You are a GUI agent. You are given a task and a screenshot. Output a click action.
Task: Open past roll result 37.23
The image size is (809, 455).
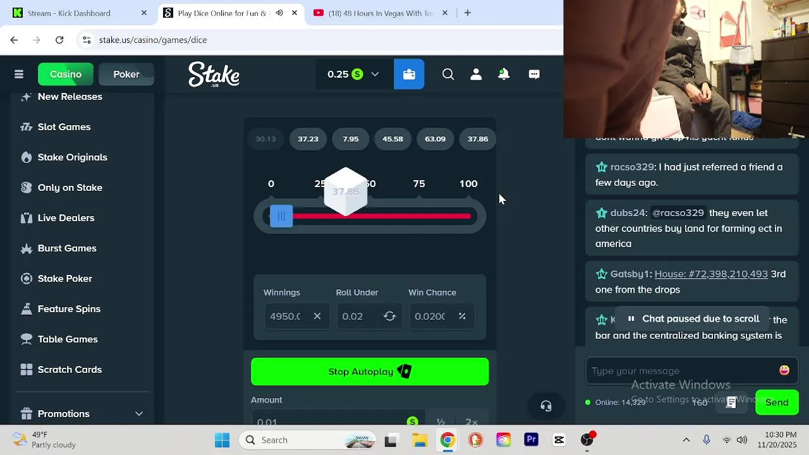(x=308, y=139)
